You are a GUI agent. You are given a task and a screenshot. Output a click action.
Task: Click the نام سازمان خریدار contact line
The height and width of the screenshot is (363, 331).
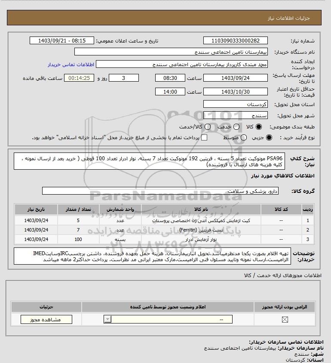[x=264, y=348]
